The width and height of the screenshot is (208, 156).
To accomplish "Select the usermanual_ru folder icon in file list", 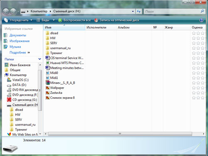I will (x=47, y=48).
